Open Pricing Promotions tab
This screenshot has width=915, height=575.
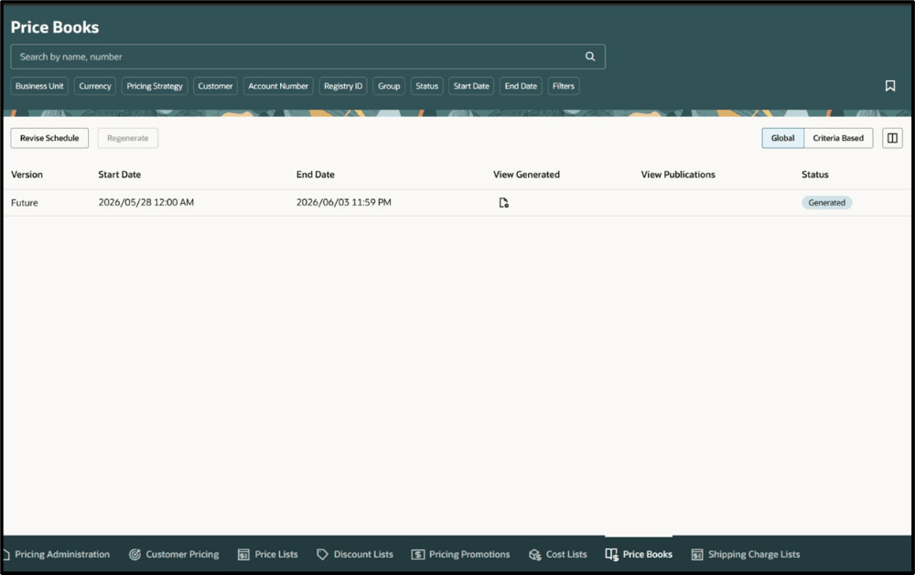click(460, 555)
